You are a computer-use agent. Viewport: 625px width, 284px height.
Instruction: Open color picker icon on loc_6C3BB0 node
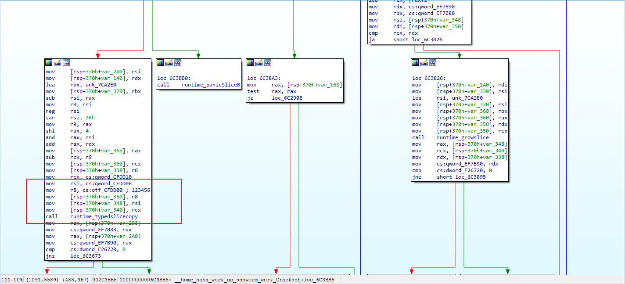click(x=160, y=63)
